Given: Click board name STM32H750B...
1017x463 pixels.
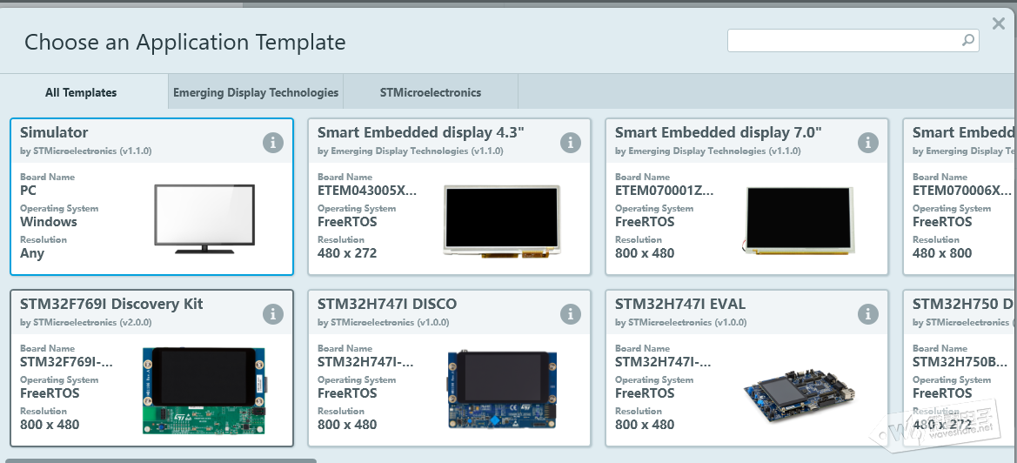Looking at the screenshot, I should click(961, 362).
